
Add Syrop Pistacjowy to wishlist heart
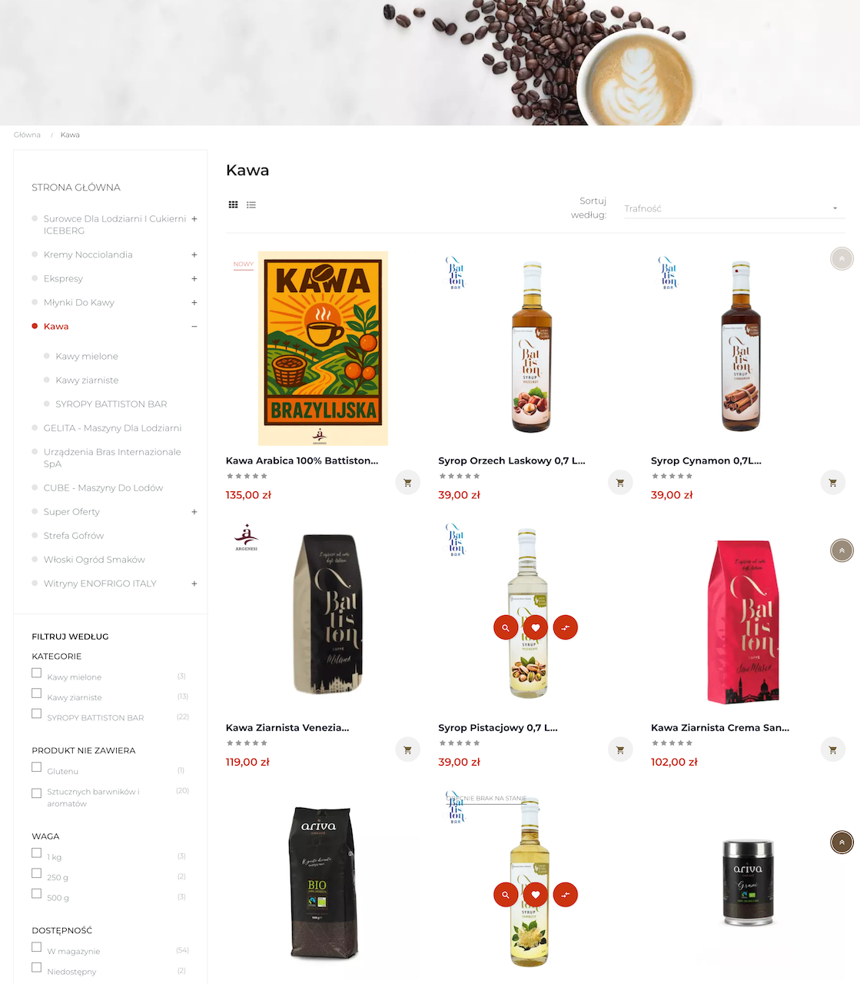pos(536,627)
